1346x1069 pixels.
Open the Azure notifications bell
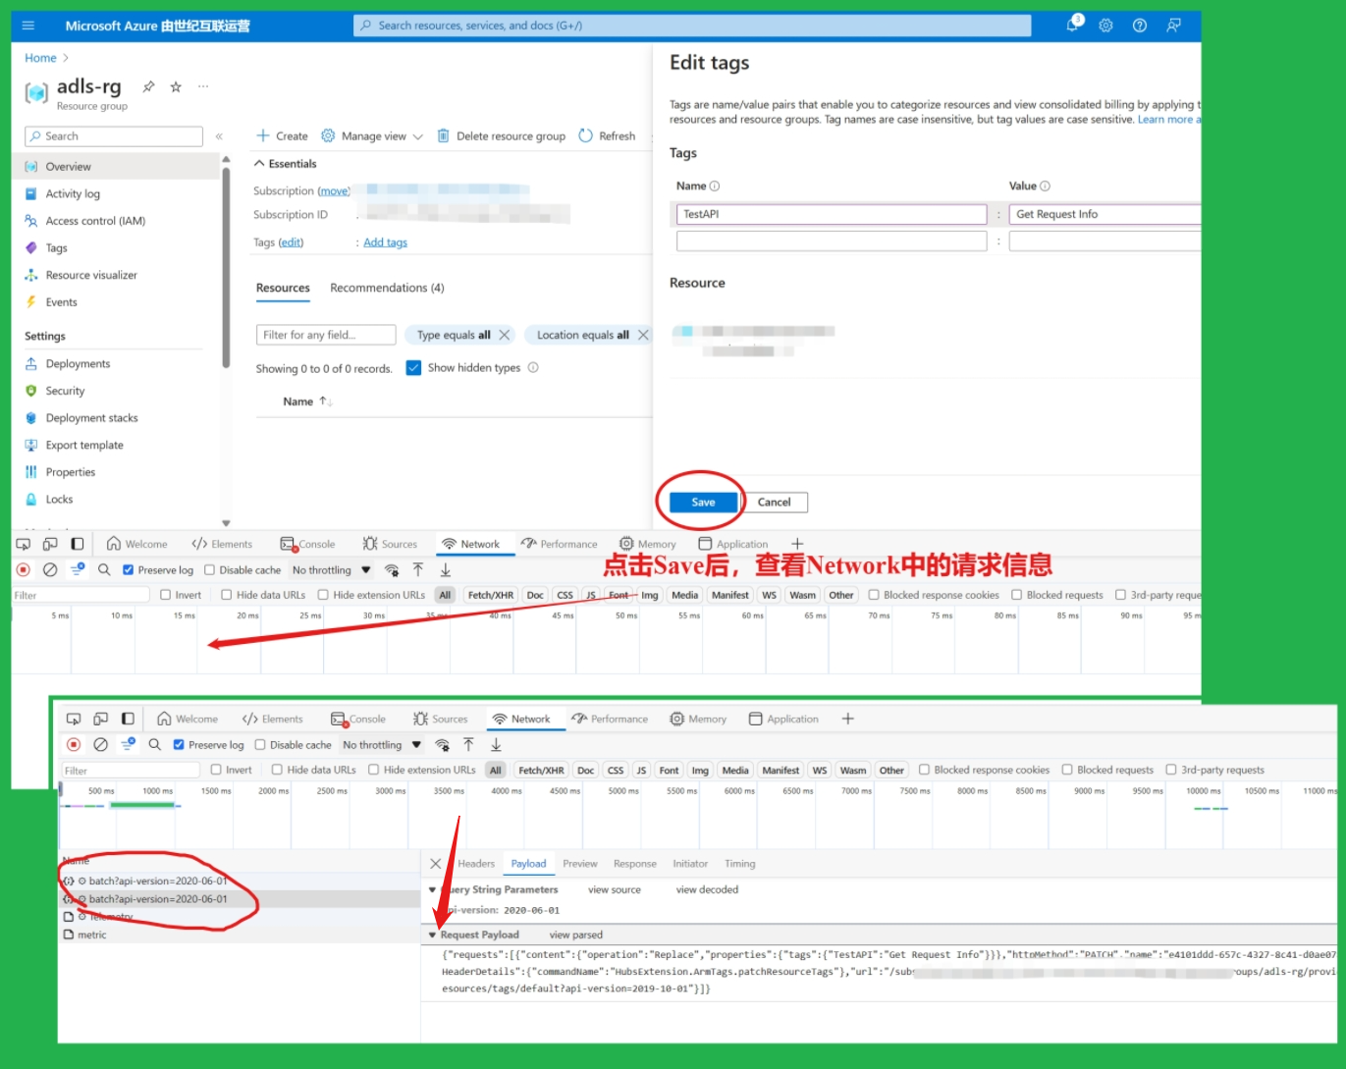1073,25
